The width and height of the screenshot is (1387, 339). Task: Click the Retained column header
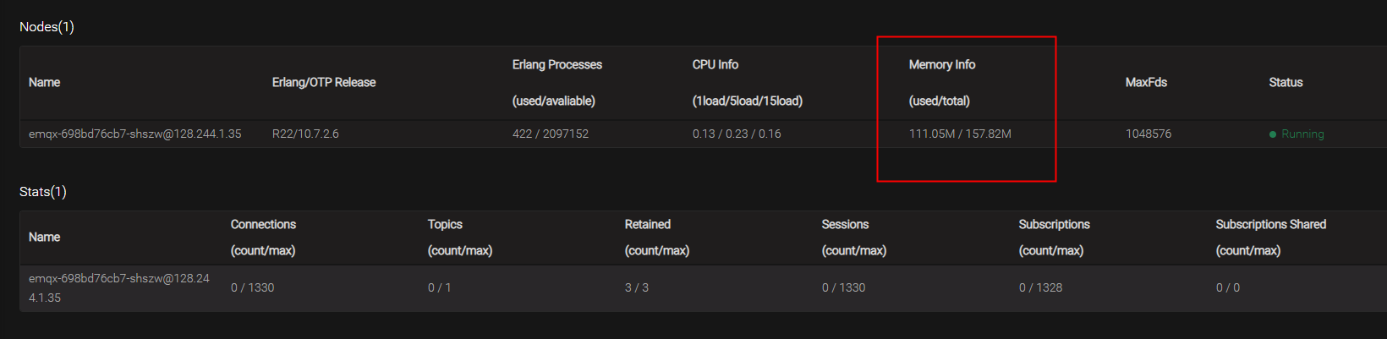pyautogui.click(x=648, y=225)
